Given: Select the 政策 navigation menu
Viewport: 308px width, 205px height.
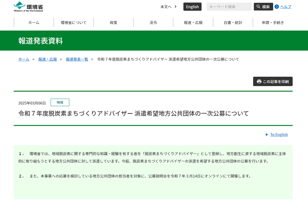Looking at the screenshot, I should click(x=113, y=23).
